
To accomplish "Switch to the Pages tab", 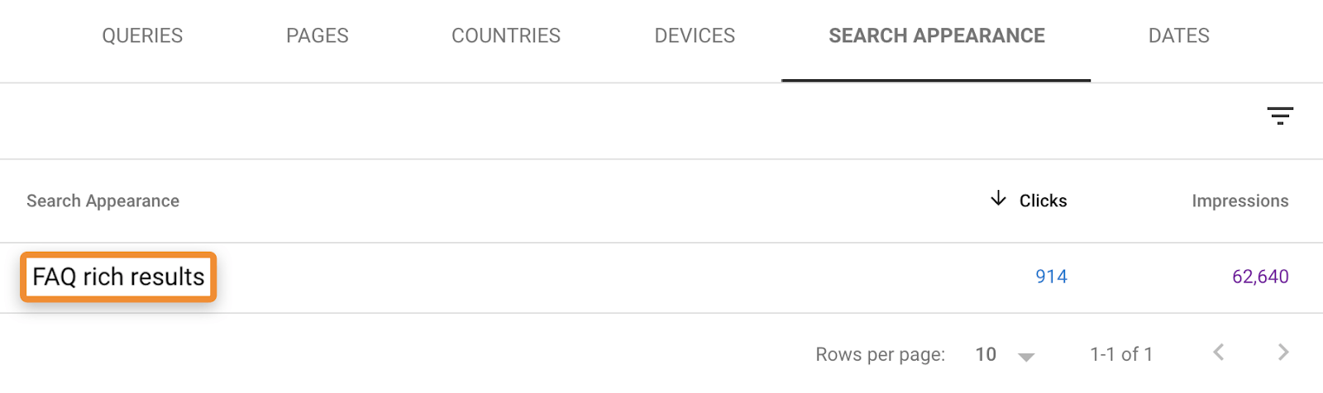I will (x=318, y=36).
